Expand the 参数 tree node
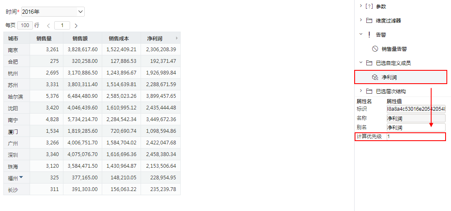 361,6
